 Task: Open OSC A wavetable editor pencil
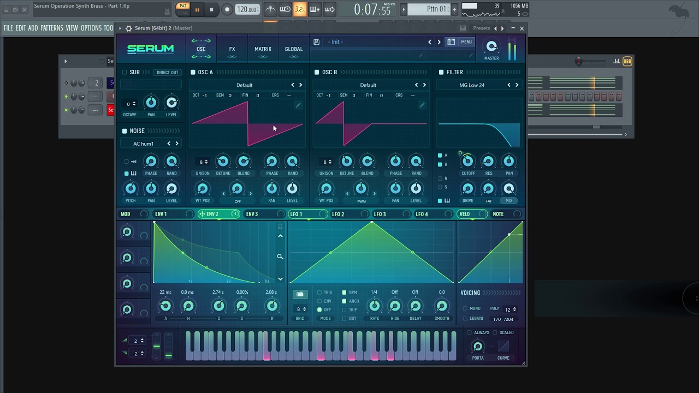pos(298,105)
